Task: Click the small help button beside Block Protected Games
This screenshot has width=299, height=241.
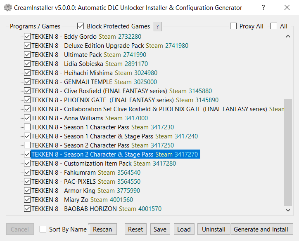Action: 158,27
